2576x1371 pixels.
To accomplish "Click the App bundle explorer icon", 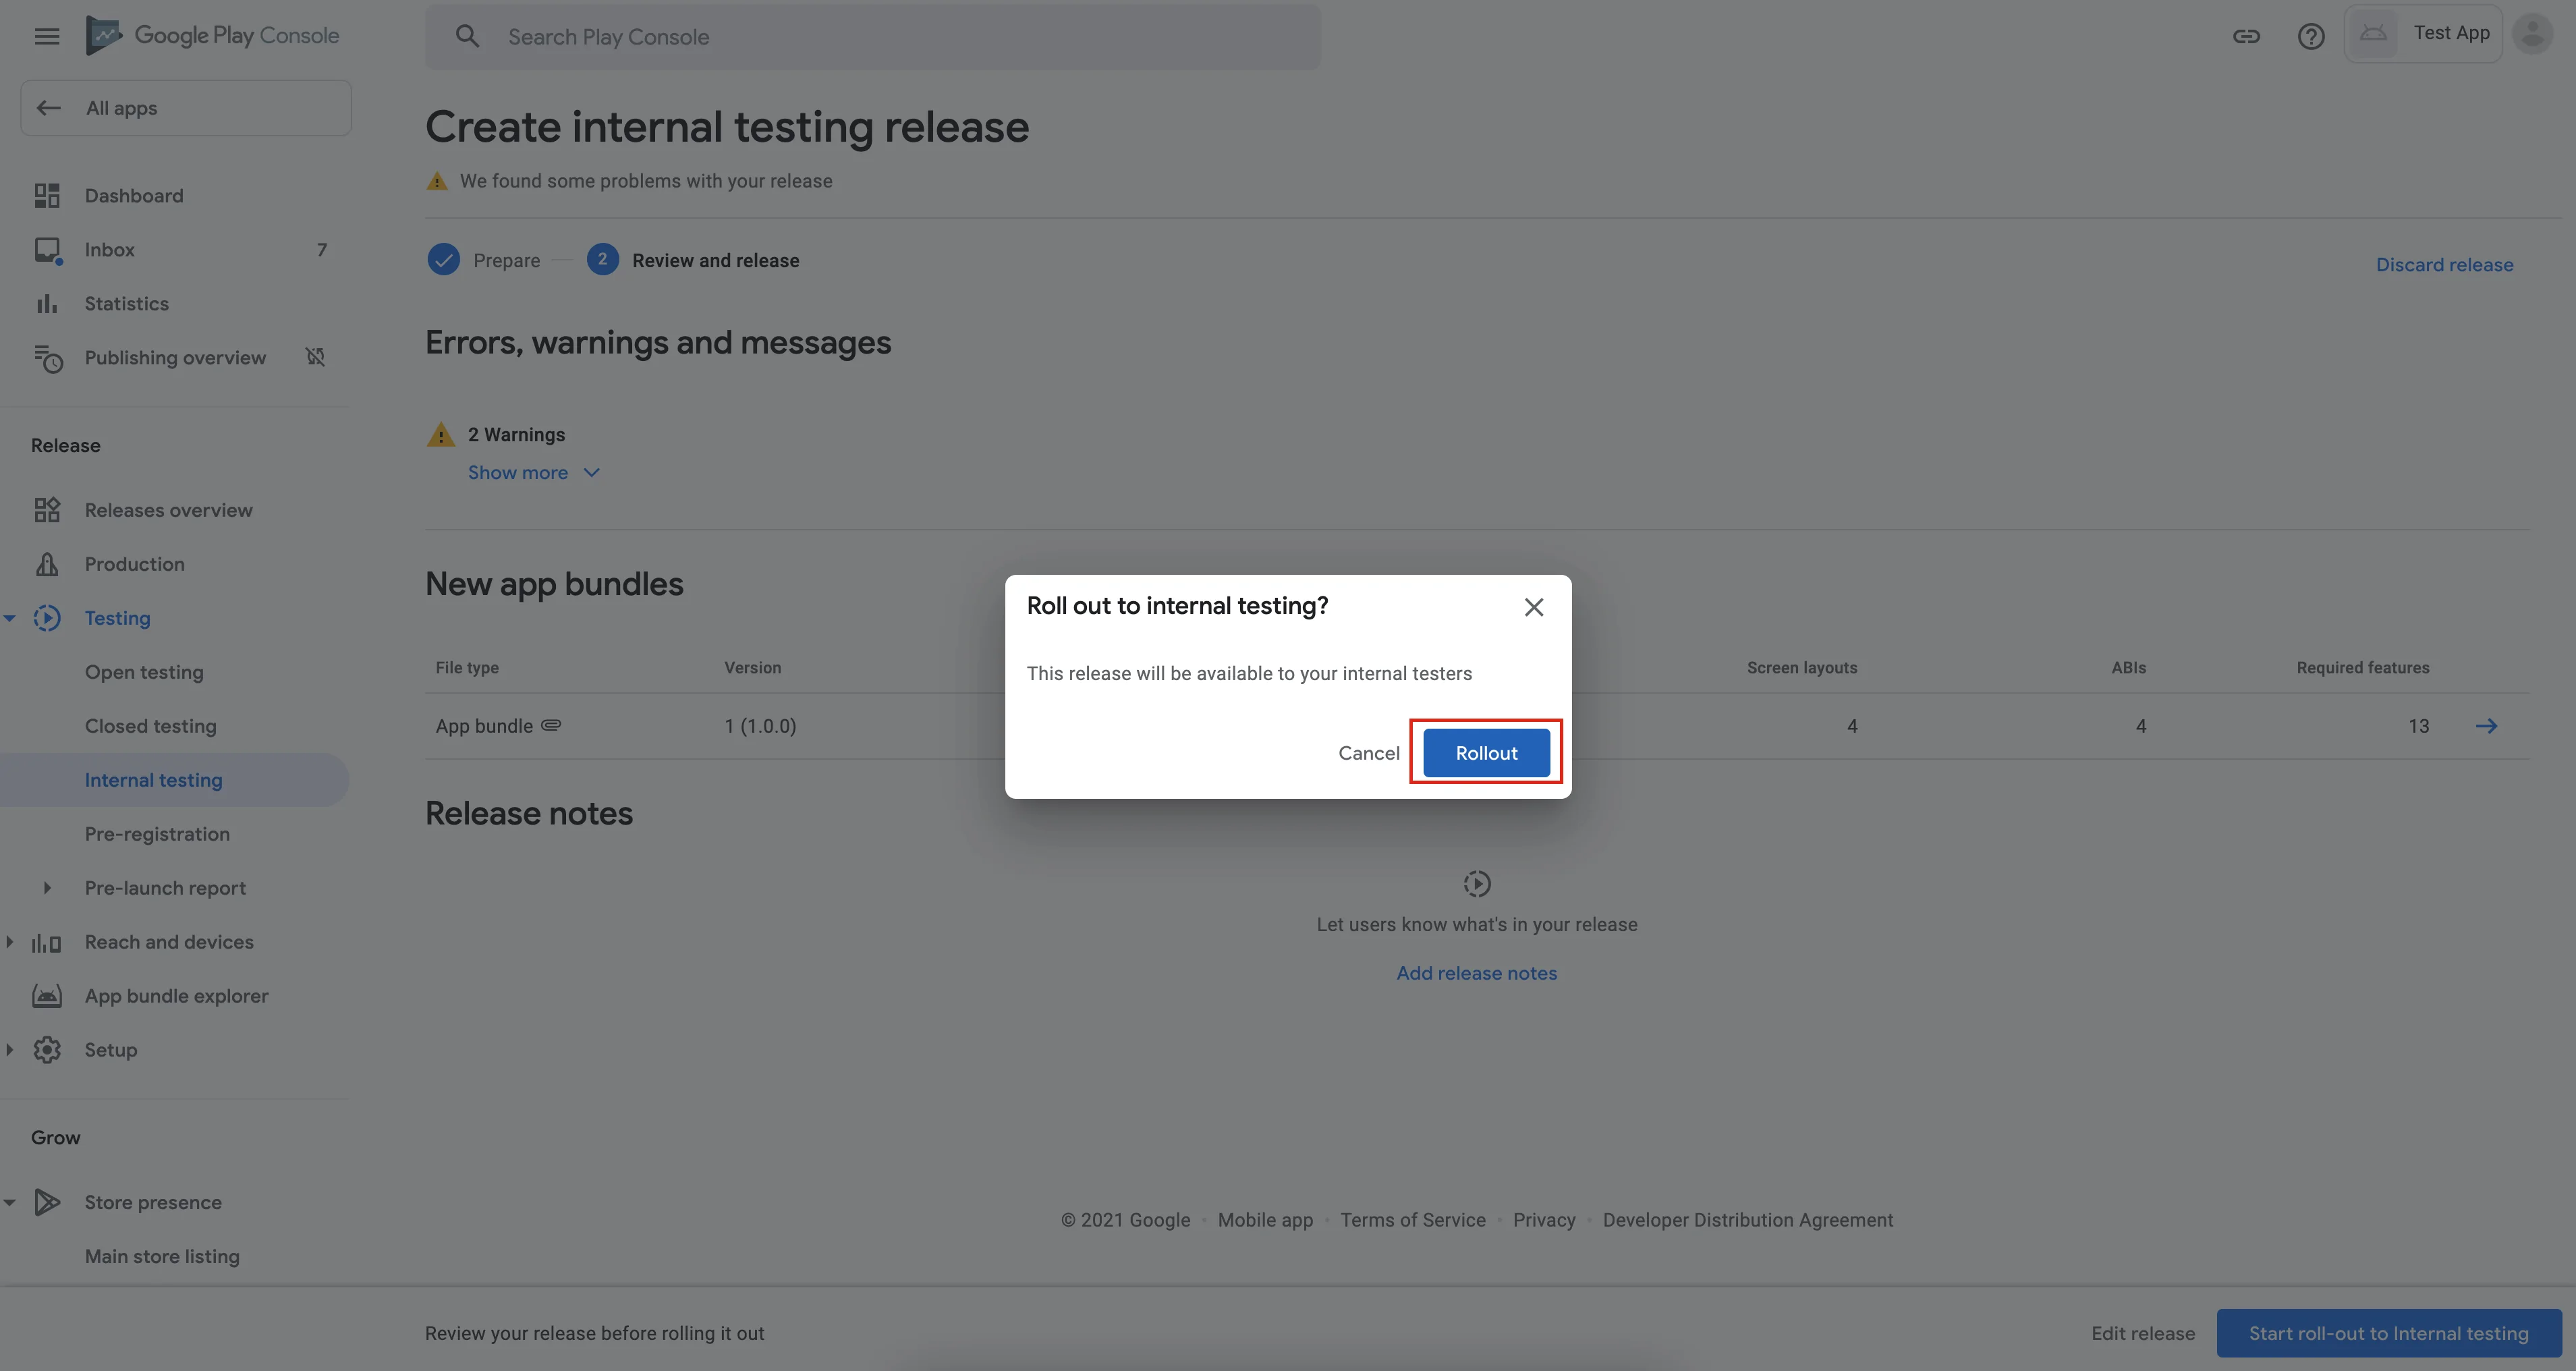I will pos(47,996).
